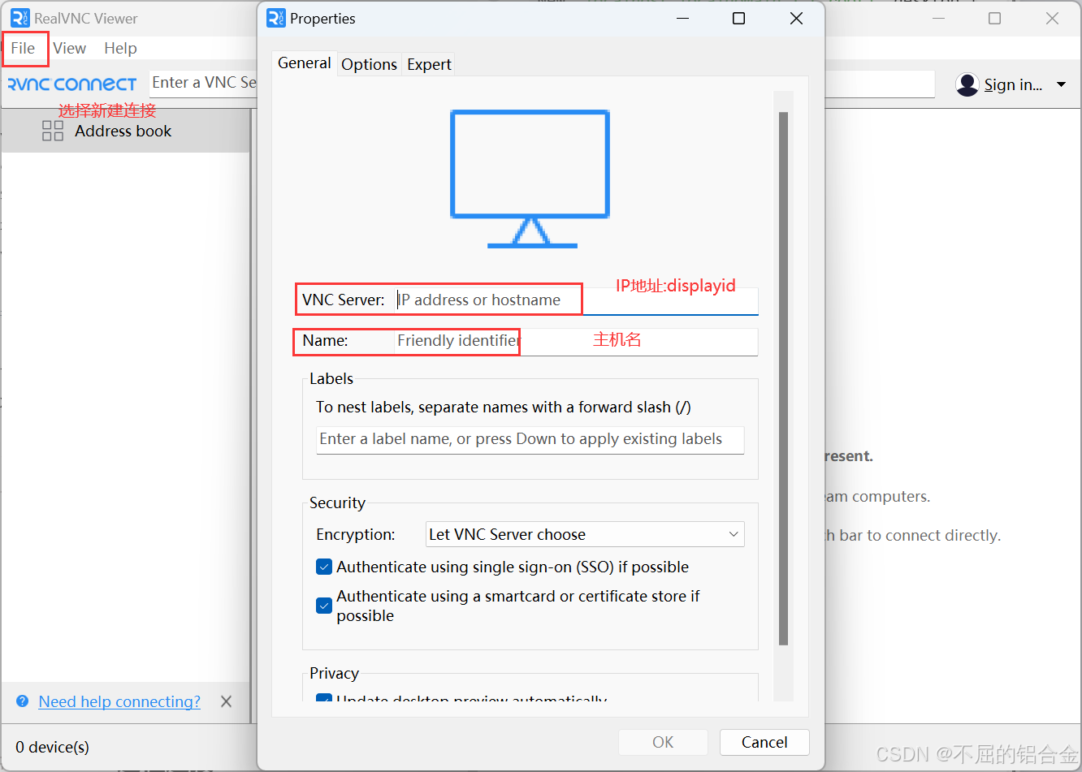The image size is (1082, 772).
Task: Click the blue help question mark icon
Action: (x=23, y=701)
